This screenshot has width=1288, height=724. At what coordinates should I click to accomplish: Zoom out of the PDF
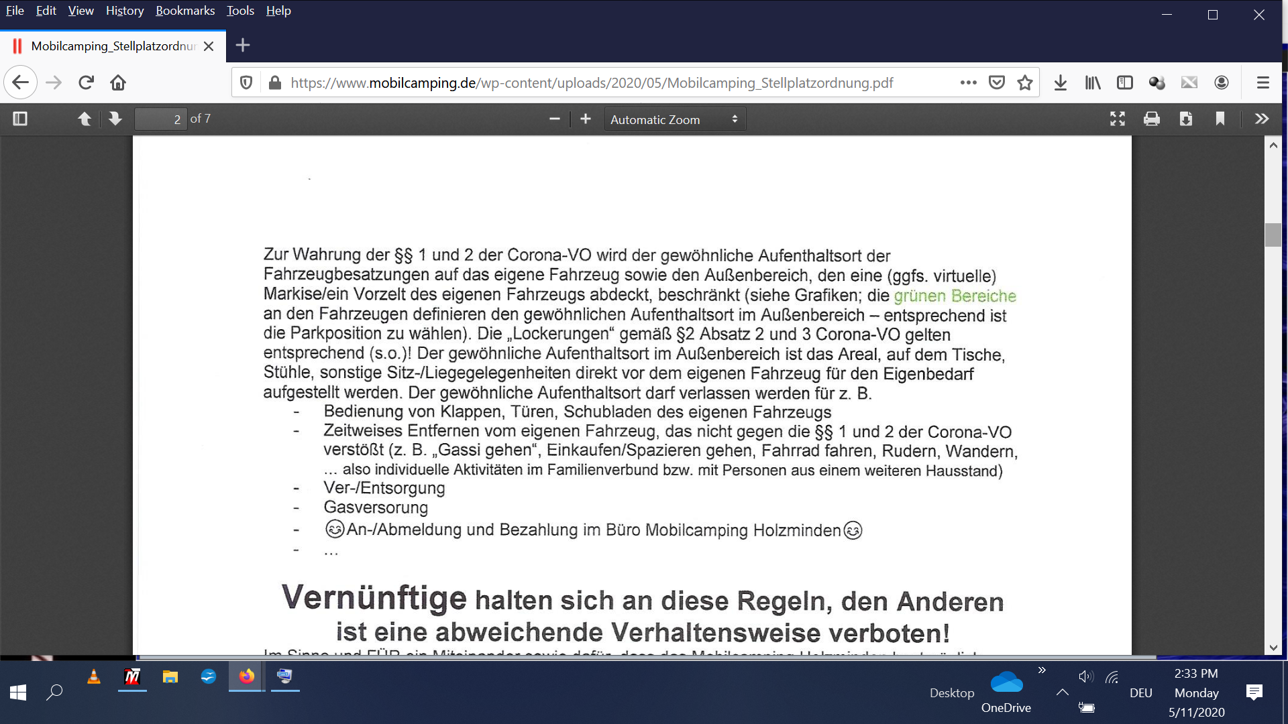pos(554,119)
